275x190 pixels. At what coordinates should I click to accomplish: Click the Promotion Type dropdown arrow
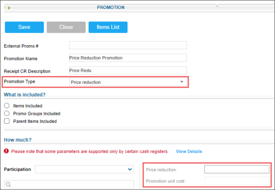[181, 82]
